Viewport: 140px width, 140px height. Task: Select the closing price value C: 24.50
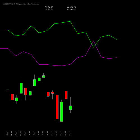tap(49, 7)
